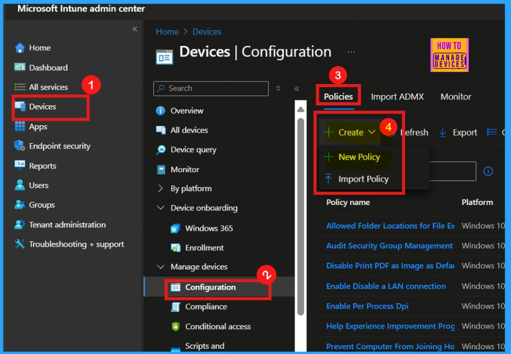Click the All services list icon
The width and height of the screenshot is (511, 354).
click(20, 87)
